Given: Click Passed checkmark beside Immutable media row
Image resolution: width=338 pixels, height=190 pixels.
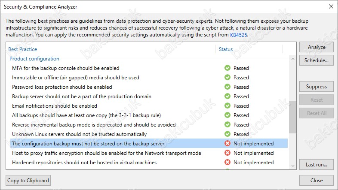Looking at the screenshot, I should 227,77.
